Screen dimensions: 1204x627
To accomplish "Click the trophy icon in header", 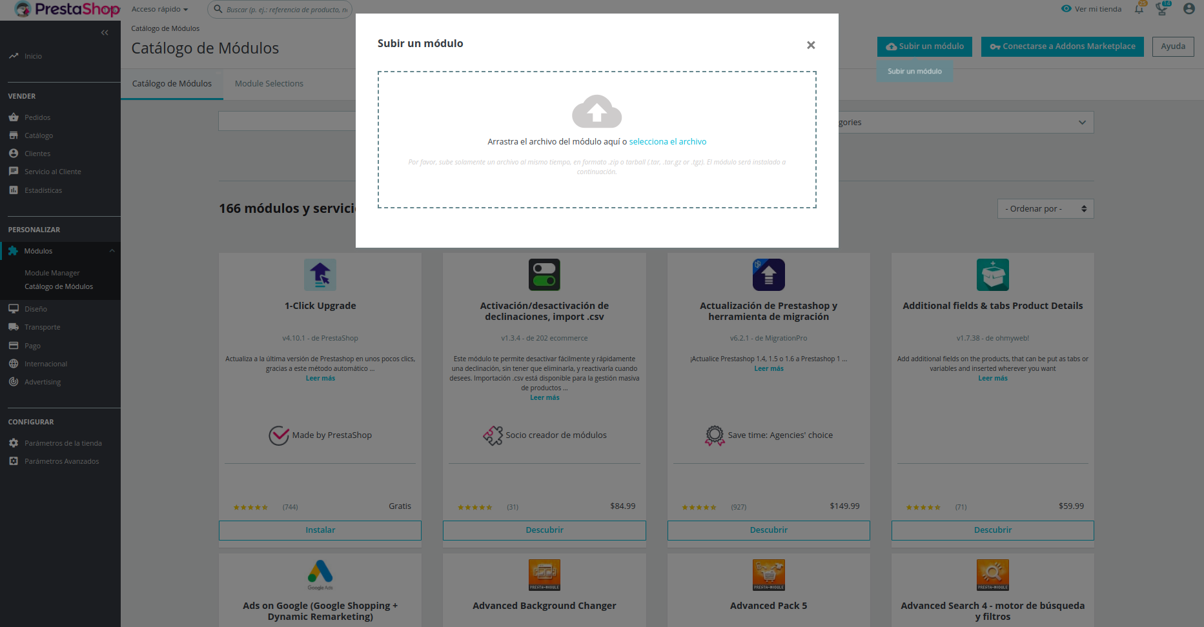I will tap(1163, 9).
